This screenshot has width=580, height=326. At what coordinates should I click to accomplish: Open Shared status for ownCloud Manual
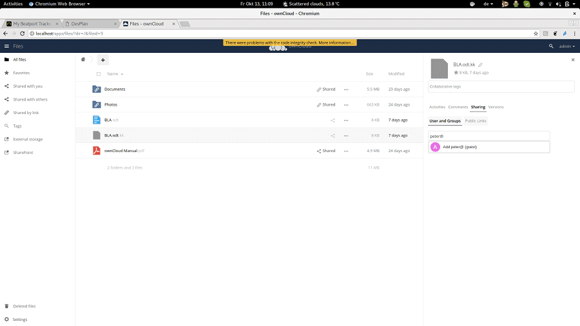pos(326,151)
